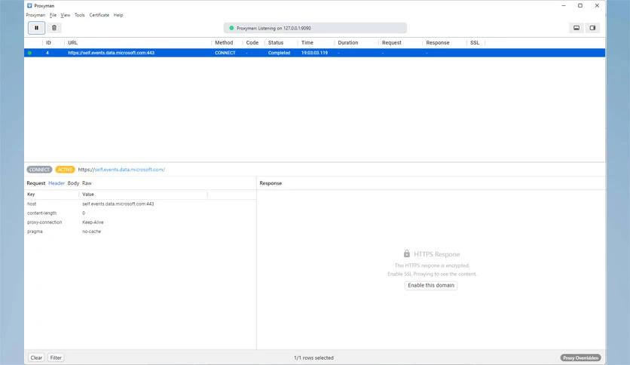Sort by the ID column header
This screenshot has width=630, height=365.
point(49,43)
